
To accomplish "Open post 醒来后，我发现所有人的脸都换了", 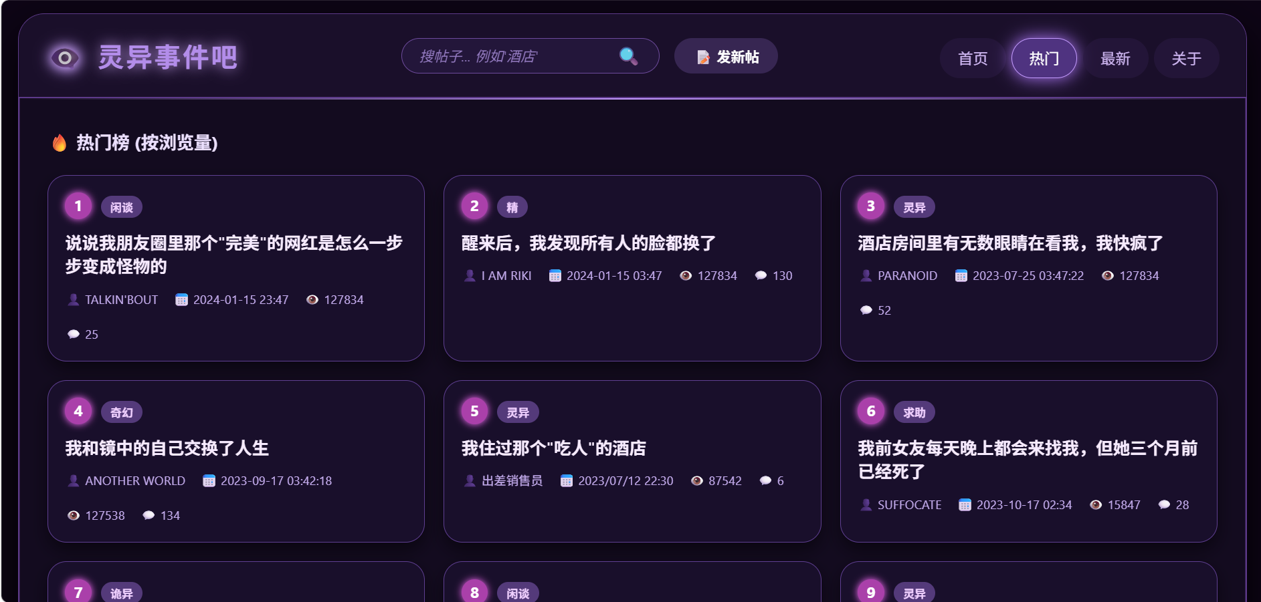I will click(x=589, y=243).
